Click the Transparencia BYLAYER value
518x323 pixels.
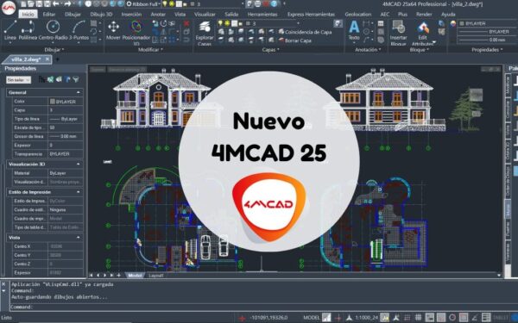[x=66, y=154]
